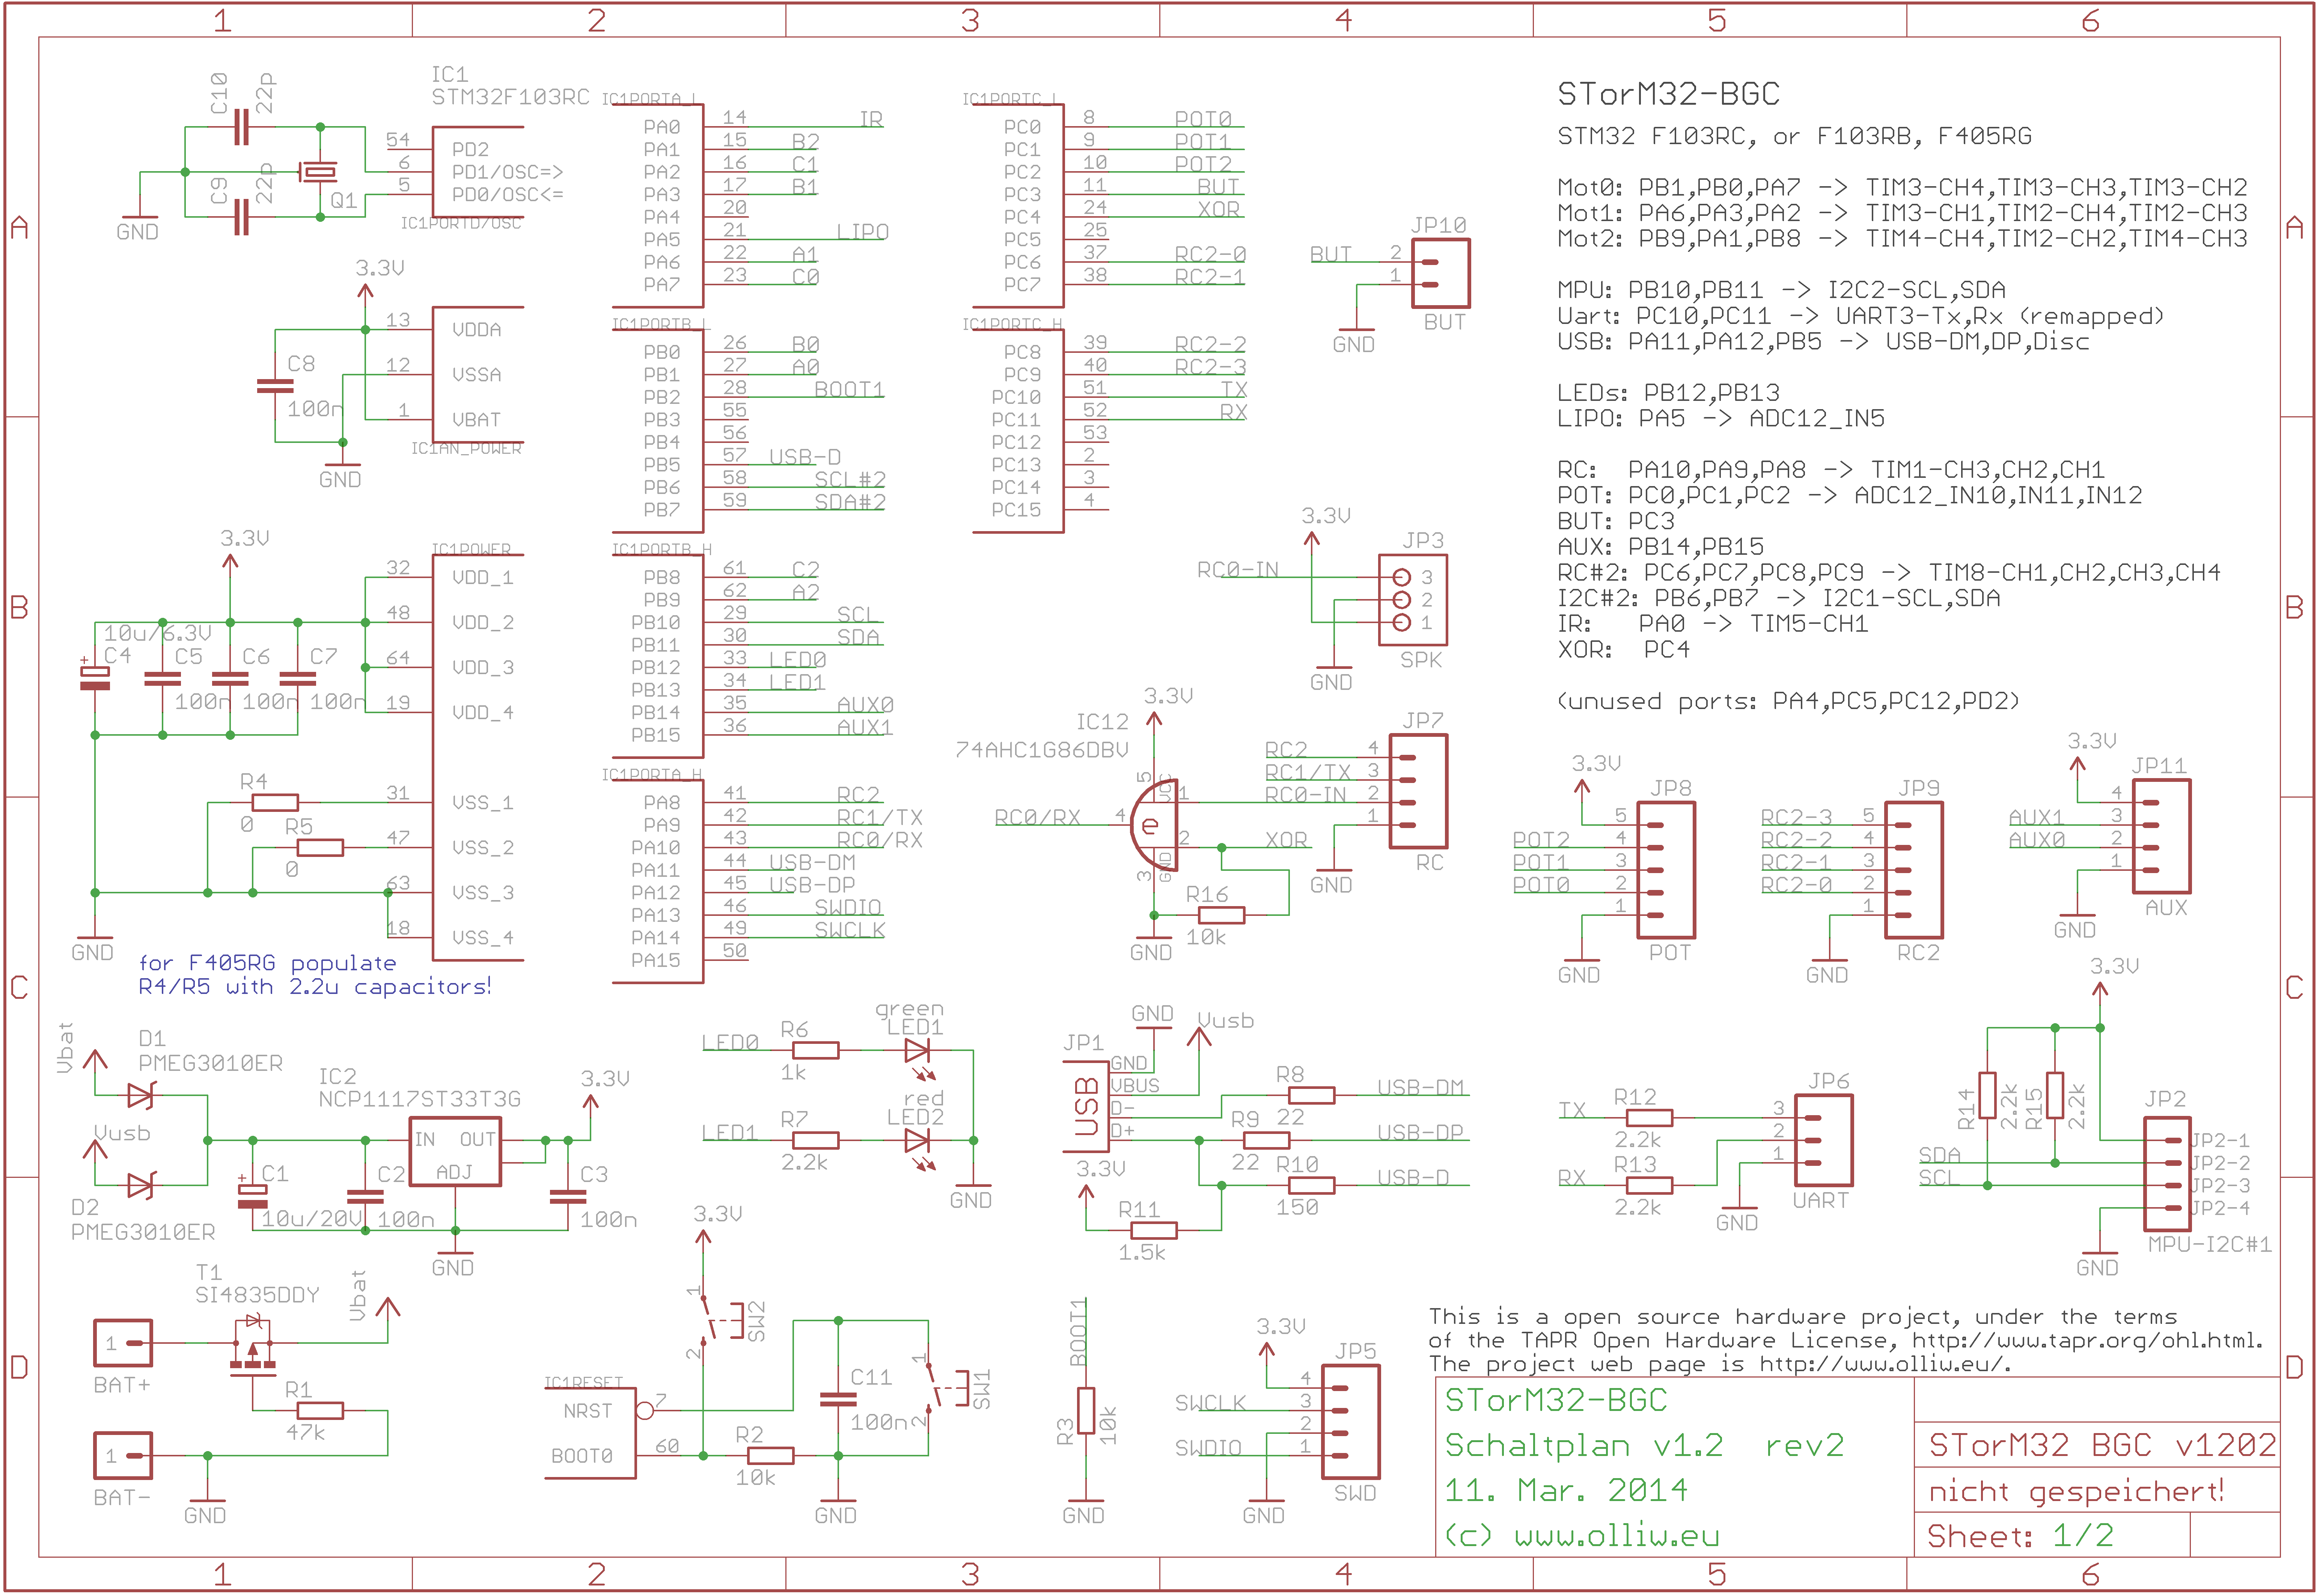The width and height of the screenshot is (2317, 1596).
Task: Select the IC2 NCP1117 regulator box
Action: (455, 1152)
